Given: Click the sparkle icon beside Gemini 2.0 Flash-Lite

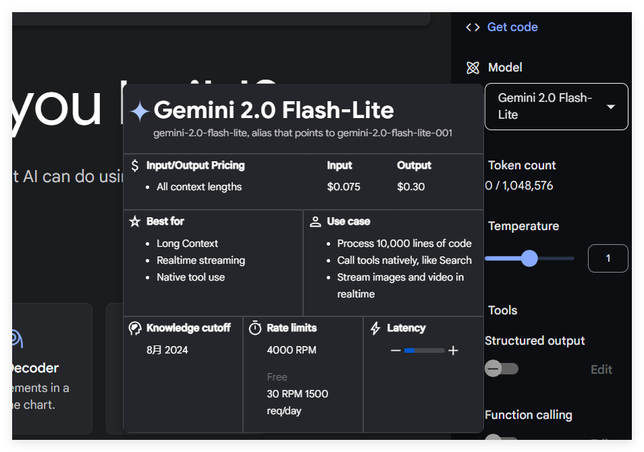Looking at the screenshot, I should tap(140, 109).
